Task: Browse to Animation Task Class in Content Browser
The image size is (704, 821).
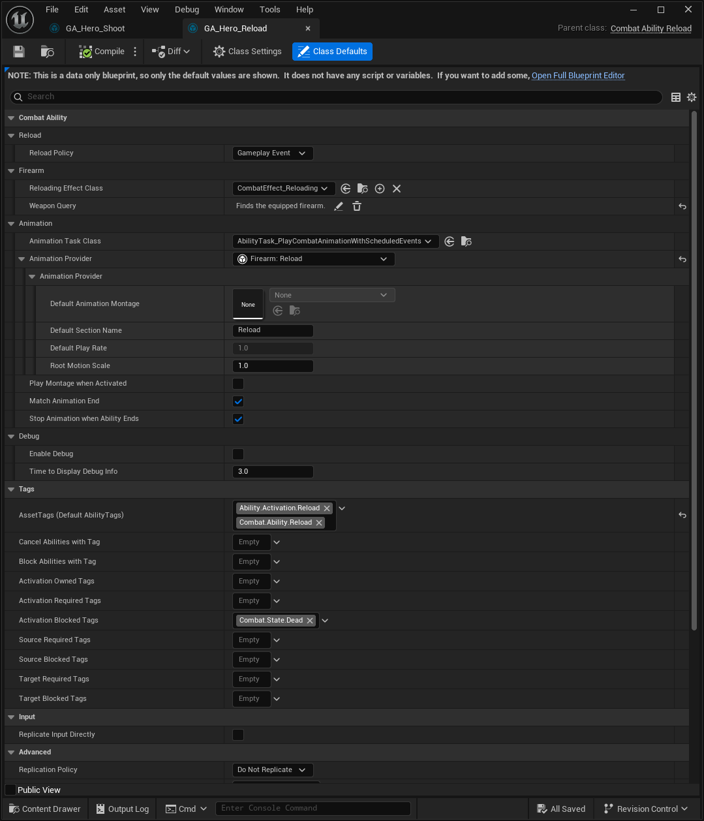Action: 467,241
